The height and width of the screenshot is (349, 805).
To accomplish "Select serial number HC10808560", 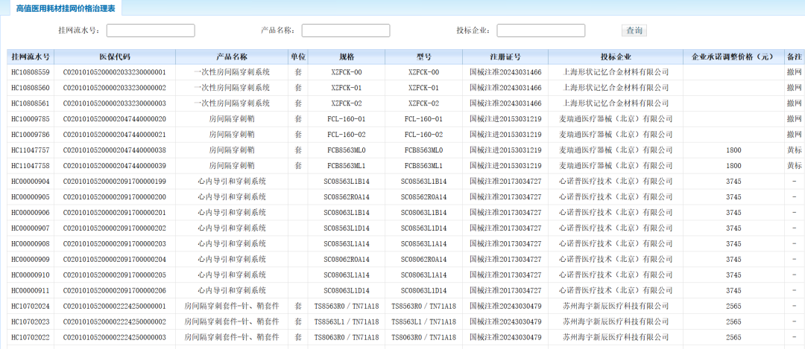I will click(x=31, y=88).
